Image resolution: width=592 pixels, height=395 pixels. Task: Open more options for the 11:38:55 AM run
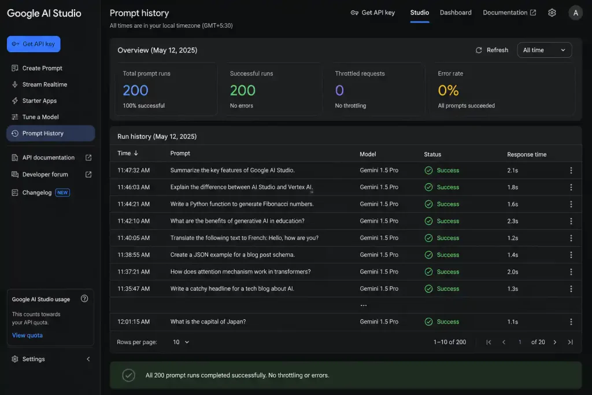click(571, 255)
